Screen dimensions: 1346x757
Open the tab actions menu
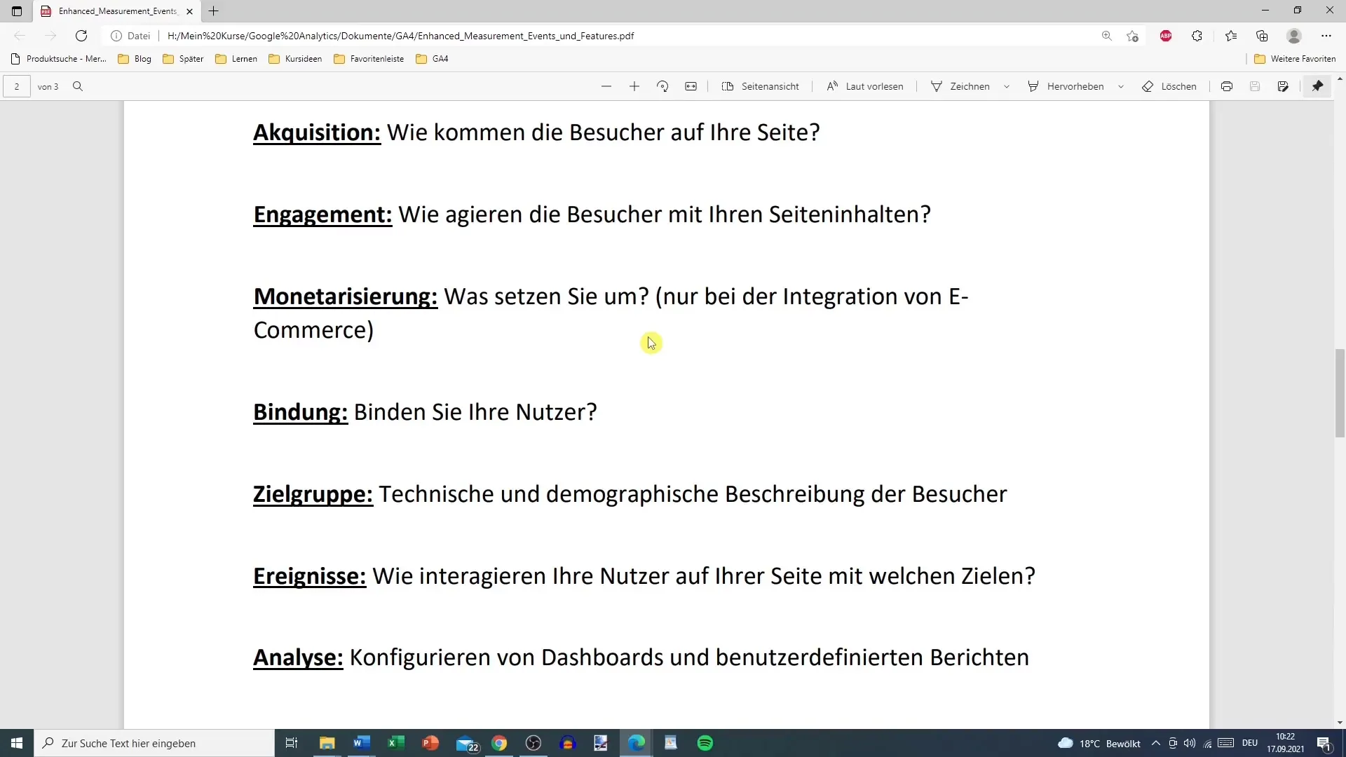coord(17,11)
